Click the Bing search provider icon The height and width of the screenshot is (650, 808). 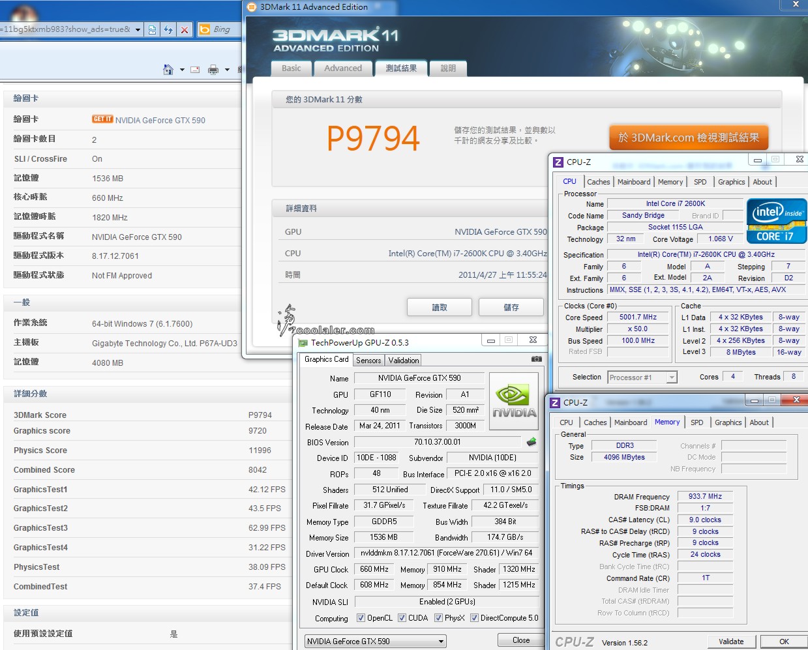204,29
